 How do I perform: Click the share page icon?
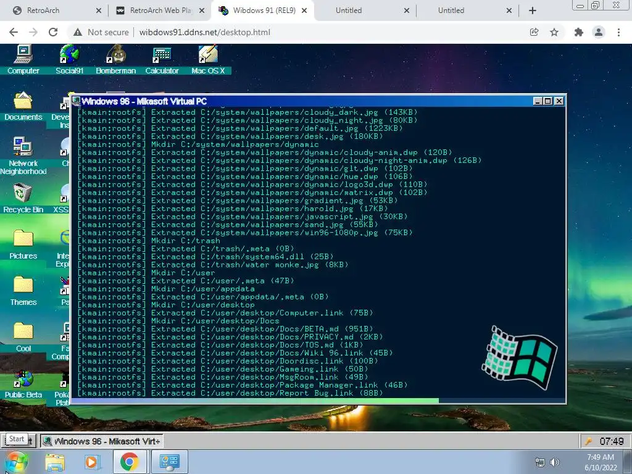[x=534, y=32]
